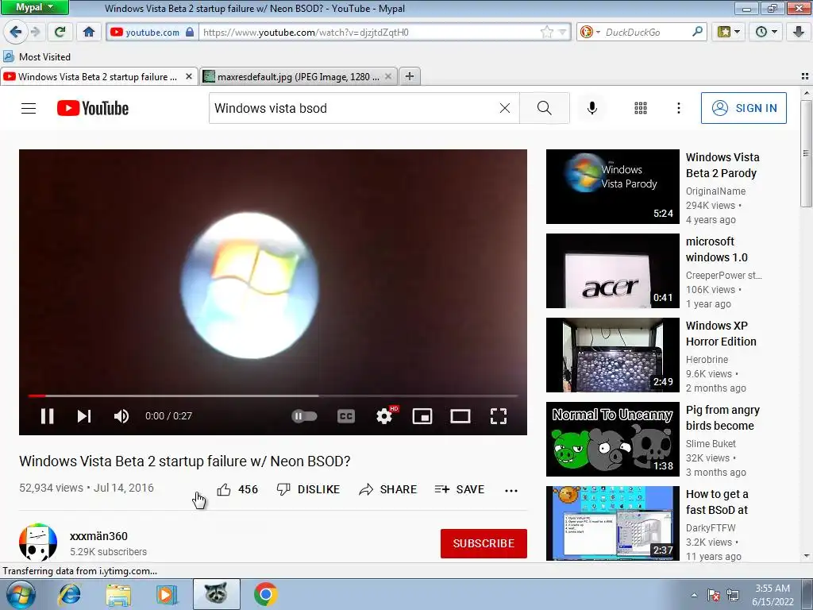Click the magnifier in the DuckDuckGo box
The height and width of the screenshot is (610, 813).
point(697,32)
